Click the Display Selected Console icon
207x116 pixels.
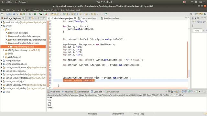click(192, 92)
